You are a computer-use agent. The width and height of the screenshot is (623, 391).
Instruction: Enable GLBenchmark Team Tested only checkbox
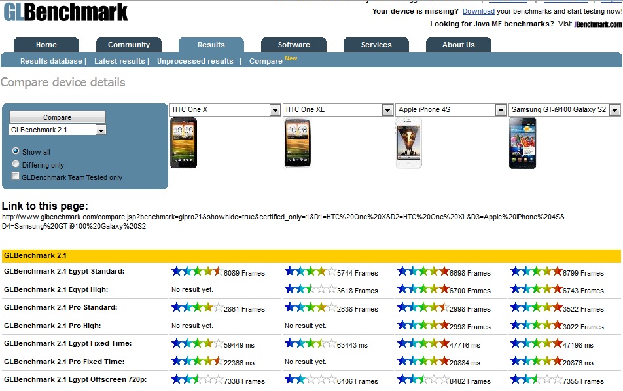point(16,177)
